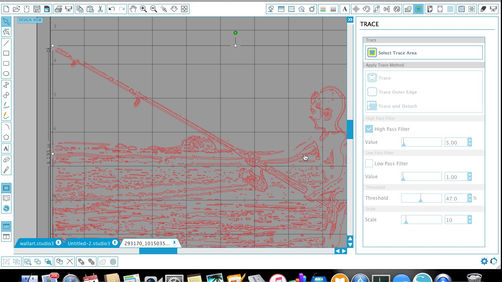This screenshot has height=282, width=502.
Task: Close the wallart.studio3 tab
Action: pos(58,243)
